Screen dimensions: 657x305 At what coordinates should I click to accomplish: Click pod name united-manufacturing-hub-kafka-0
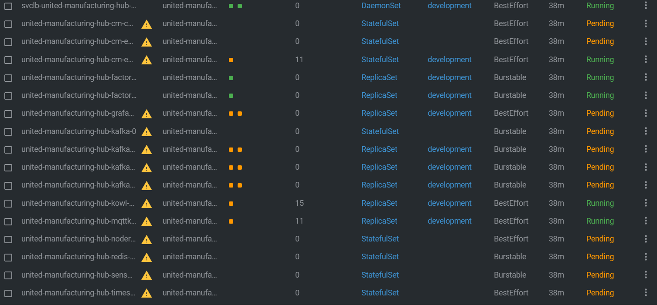[x=79, y=131]
